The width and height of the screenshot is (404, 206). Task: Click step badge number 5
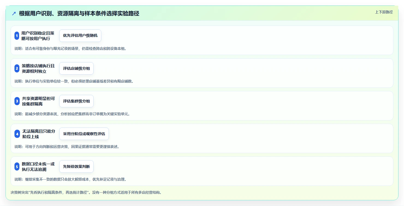[x=17, y=166]
